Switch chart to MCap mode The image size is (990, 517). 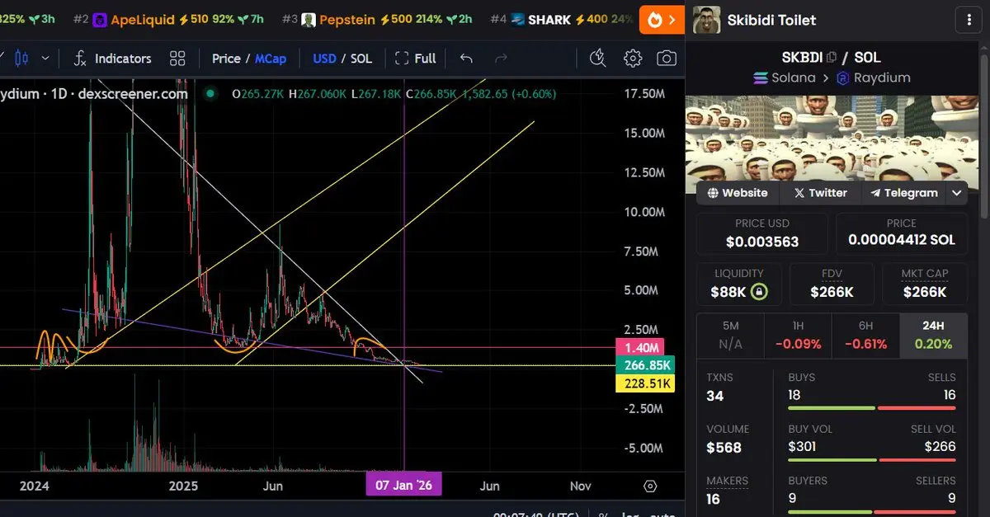click(271, 59)
